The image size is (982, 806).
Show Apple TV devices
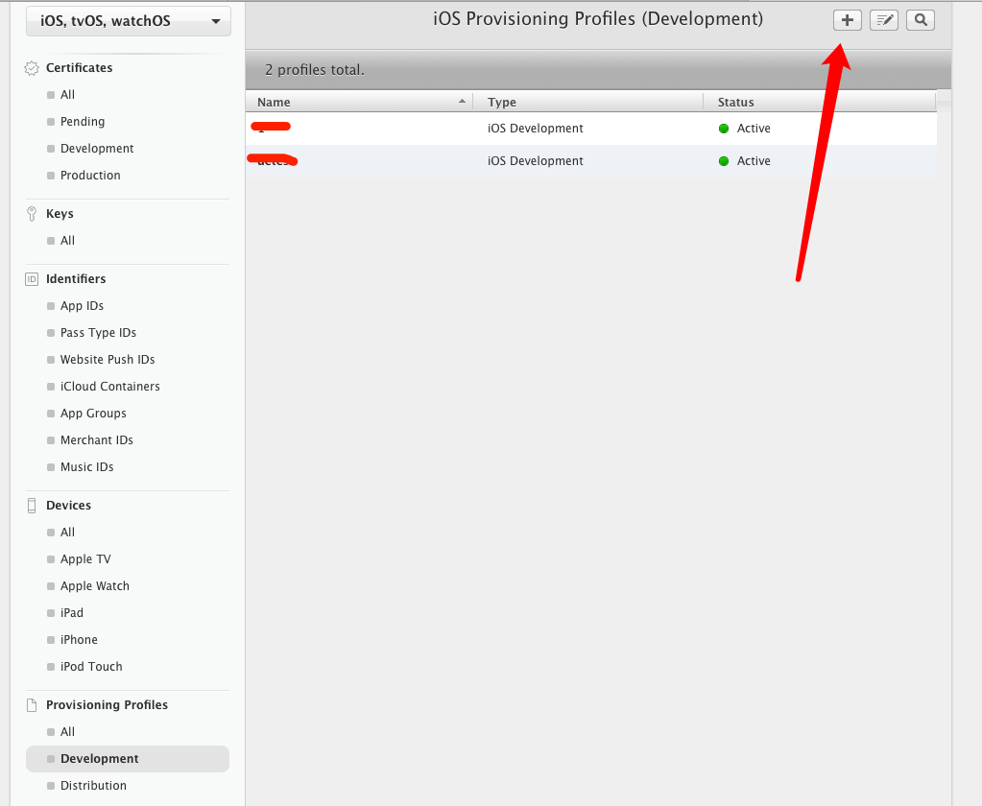click(85, 559)
